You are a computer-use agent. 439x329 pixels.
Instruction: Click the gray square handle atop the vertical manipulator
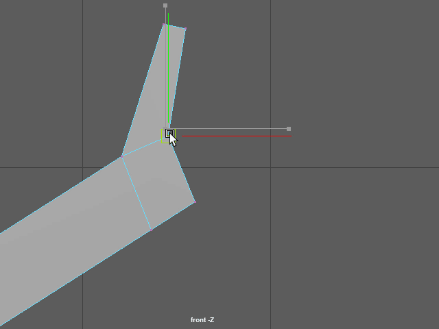(165, 5)
